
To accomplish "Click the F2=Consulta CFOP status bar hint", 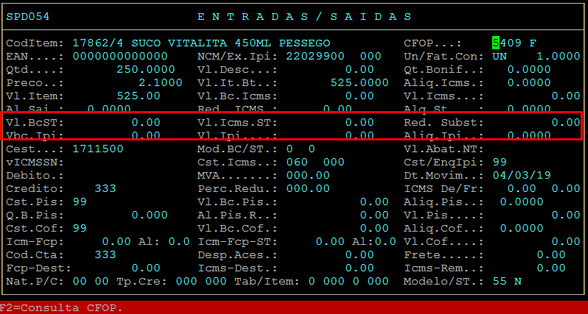I will click(x=61, y=307).
